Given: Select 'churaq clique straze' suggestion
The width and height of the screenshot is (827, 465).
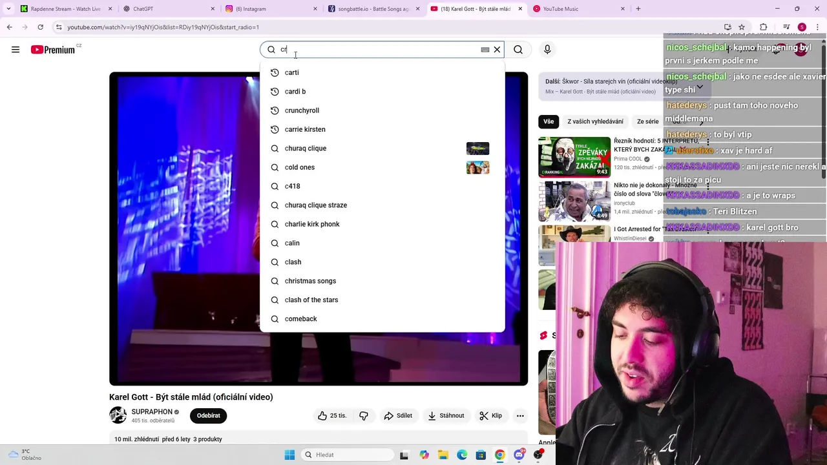Looking at the screenshot, I should (x=382, y=205).
